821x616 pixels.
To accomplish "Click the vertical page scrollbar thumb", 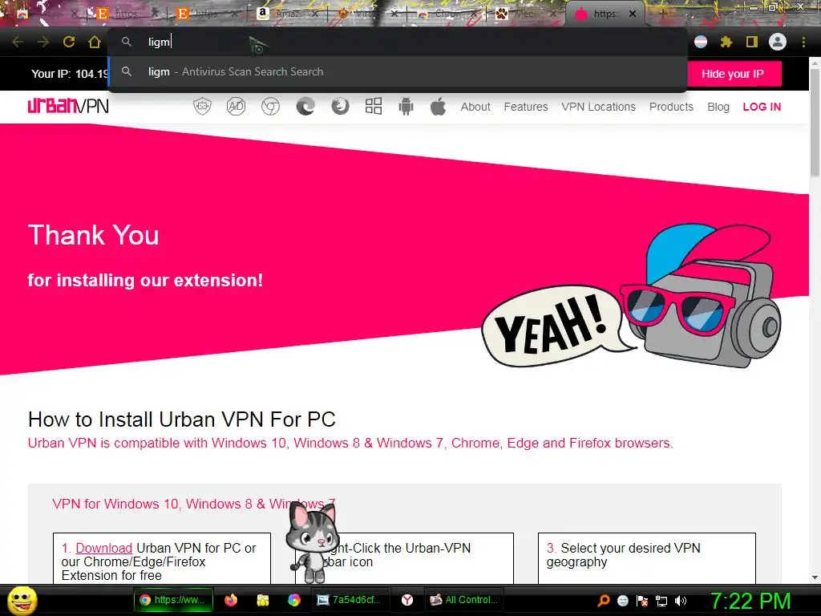I will [x=815, y=123].
